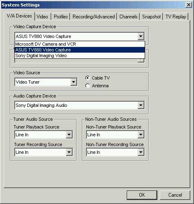Open Tuner Recording Source dropdown arrow
The width and height of the screenshot is (194, 204).
(69, 152)
